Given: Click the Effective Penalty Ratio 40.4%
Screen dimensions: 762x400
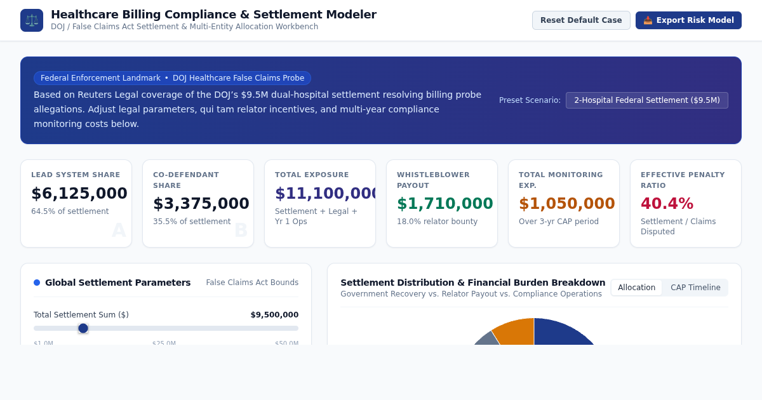Looking at the screenshot, I should click(x=667, y=204).
